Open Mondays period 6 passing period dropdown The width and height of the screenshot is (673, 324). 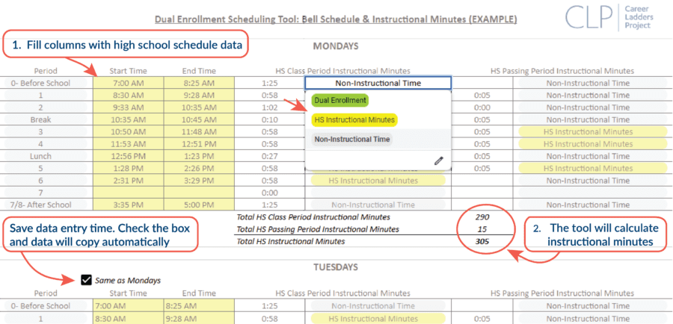point(593,181)
